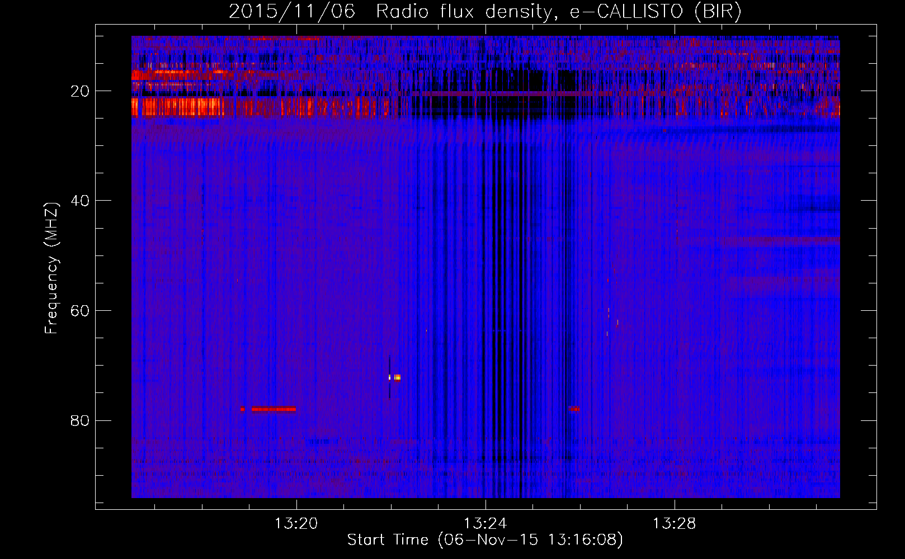The height and width of the screenshot is (559, 905).
Task: Click the 80 MHz frequency tick label
Action: pyautogui.click(x=80, y=420)
